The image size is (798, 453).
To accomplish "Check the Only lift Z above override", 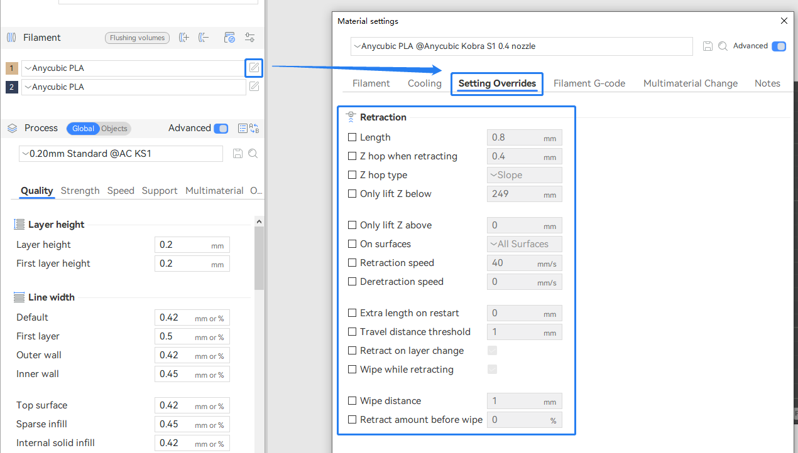I will click(x=352, y=225).
